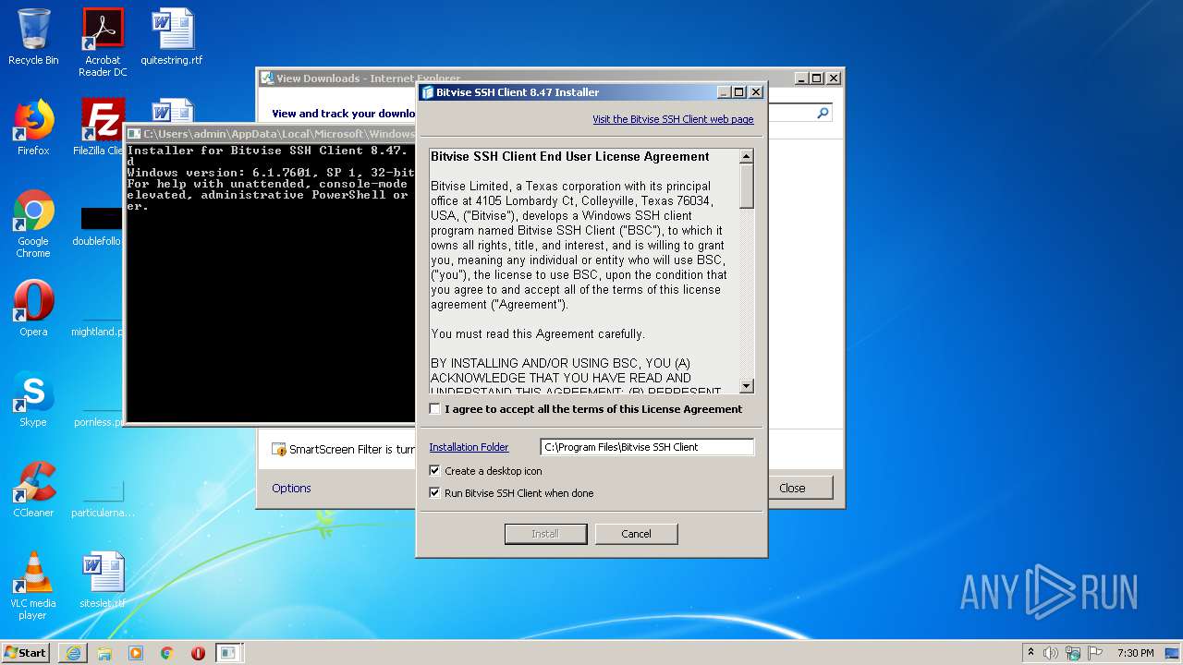
Task: Open Chrome from the taskbar
Action: pyautogui.click(x=167, y=653)
